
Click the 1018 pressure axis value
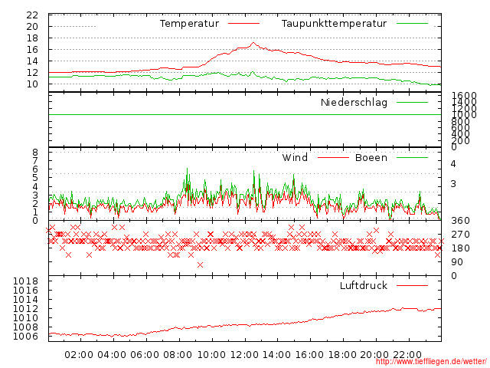tap(25, 281)
